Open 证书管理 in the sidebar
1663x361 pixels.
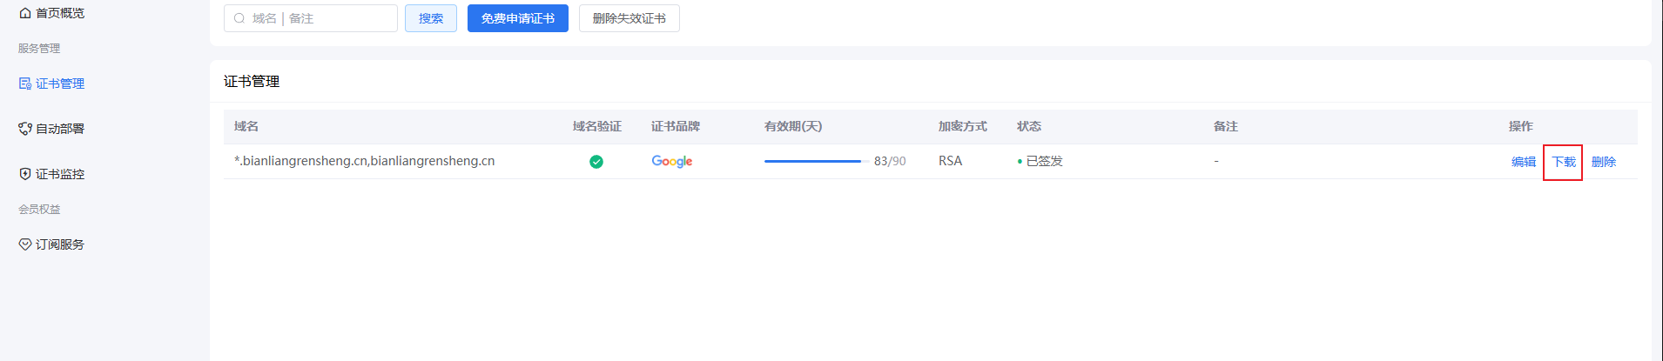tap(59, 84)
